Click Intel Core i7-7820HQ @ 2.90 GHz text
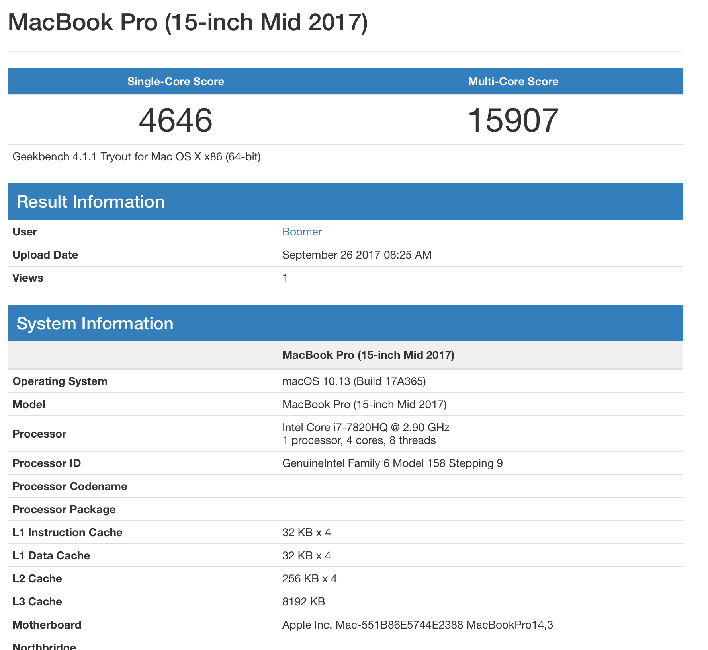Viewport: 708px width, 650px height. tap(366, 427)
